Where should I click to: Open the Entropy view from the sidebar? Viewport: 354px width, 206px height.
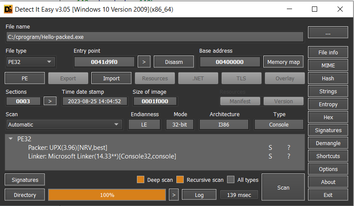(x=328, y=104)
